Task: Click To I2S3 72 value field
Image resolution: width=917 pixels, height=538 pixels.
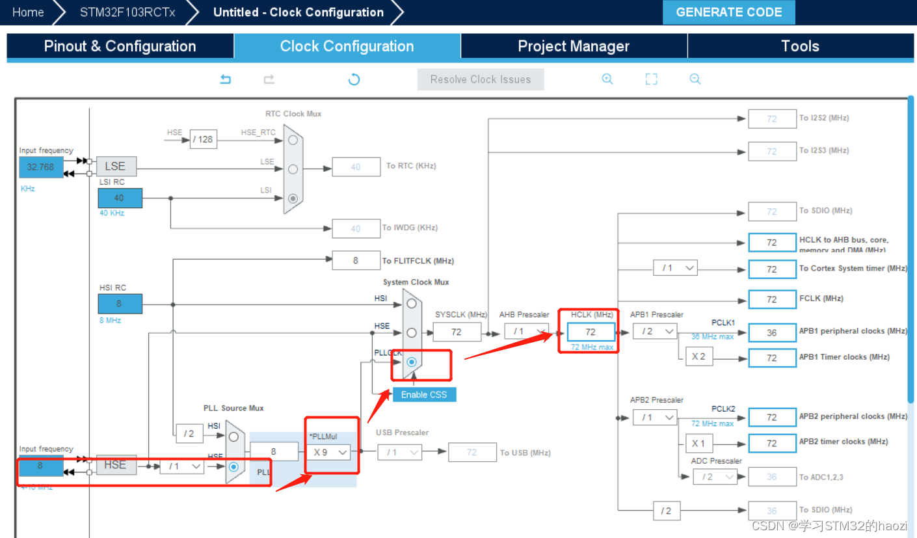Action: [772, 152]
